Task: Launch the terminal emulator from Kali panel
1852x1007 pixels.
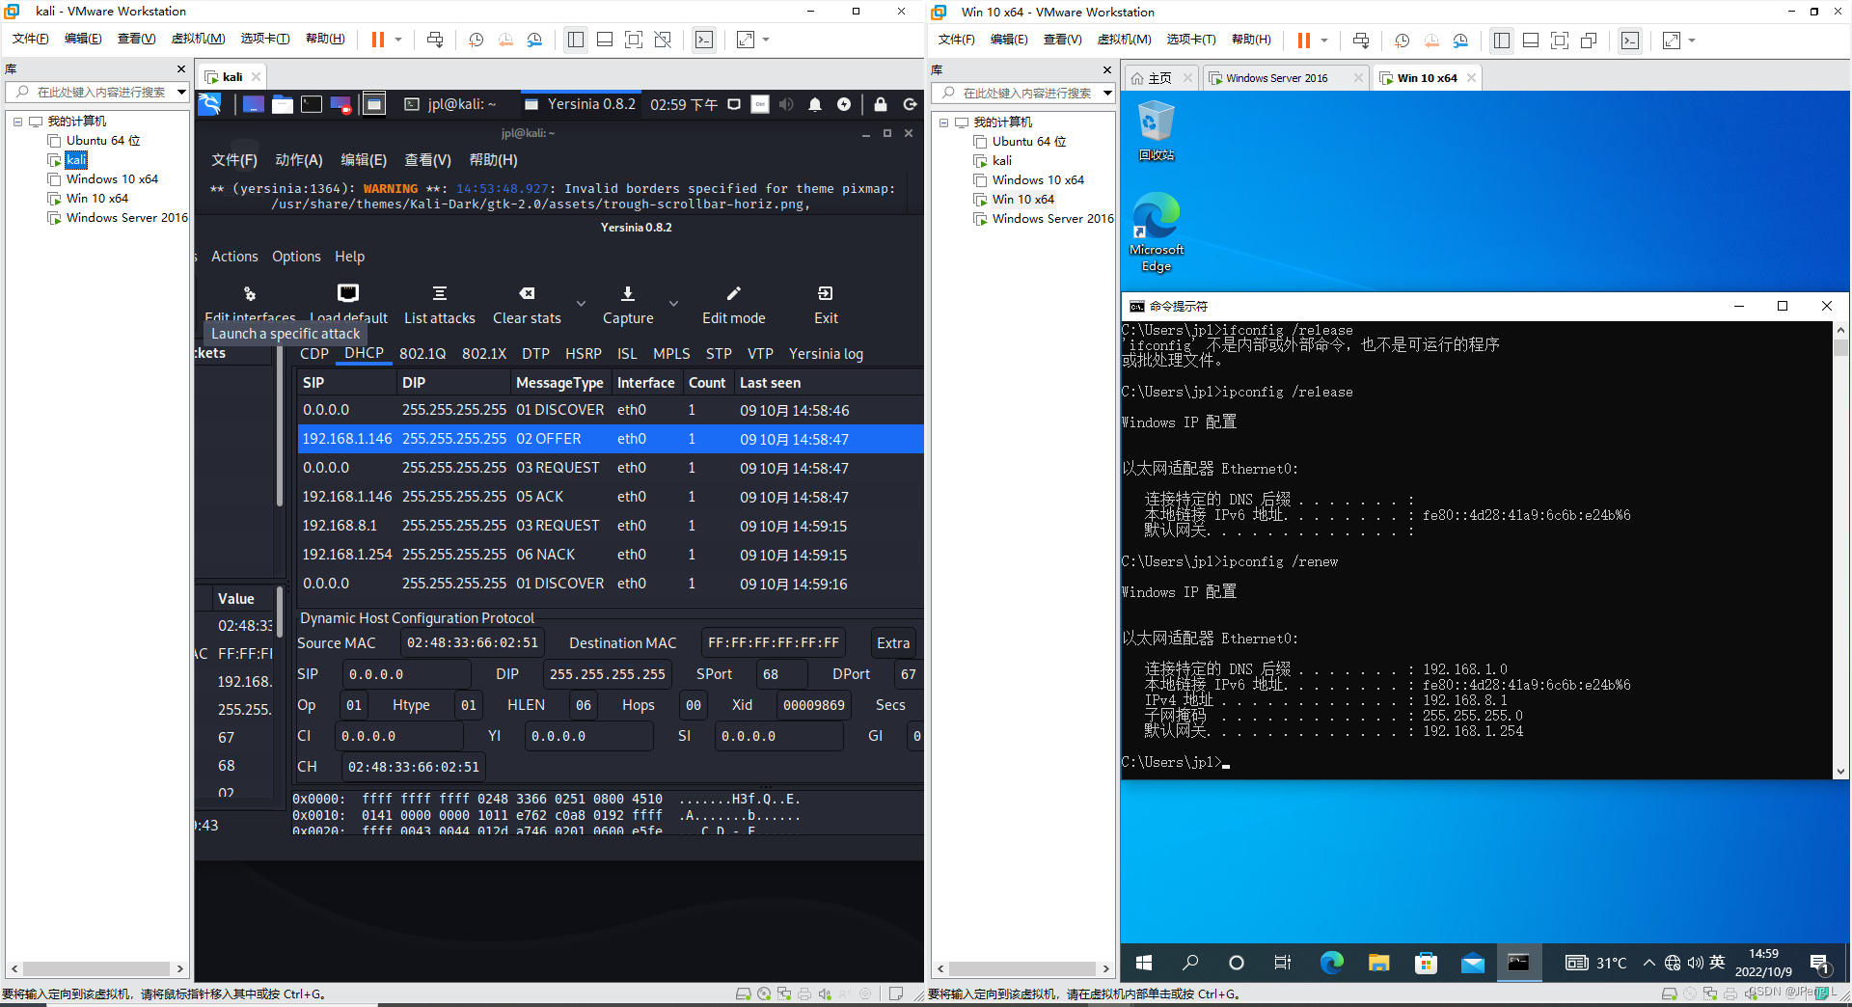Action: [x=312, y=104]
